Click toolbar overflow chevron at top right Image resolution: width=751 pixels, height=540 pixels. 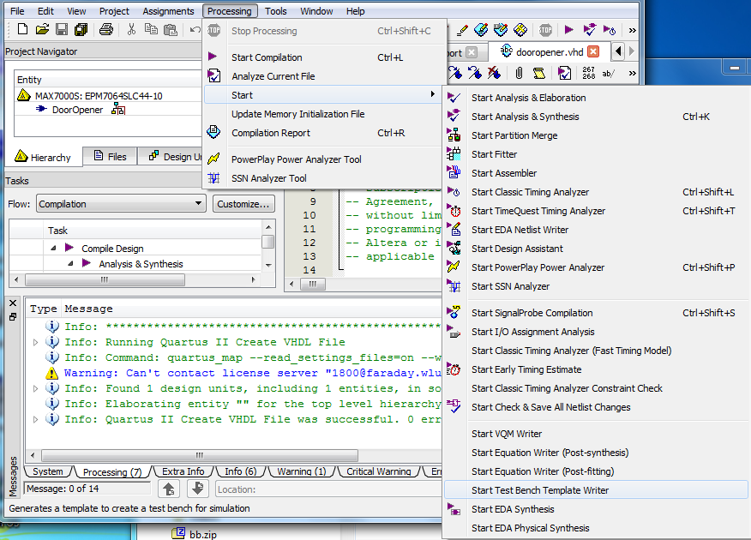click(x=632, y=30)
